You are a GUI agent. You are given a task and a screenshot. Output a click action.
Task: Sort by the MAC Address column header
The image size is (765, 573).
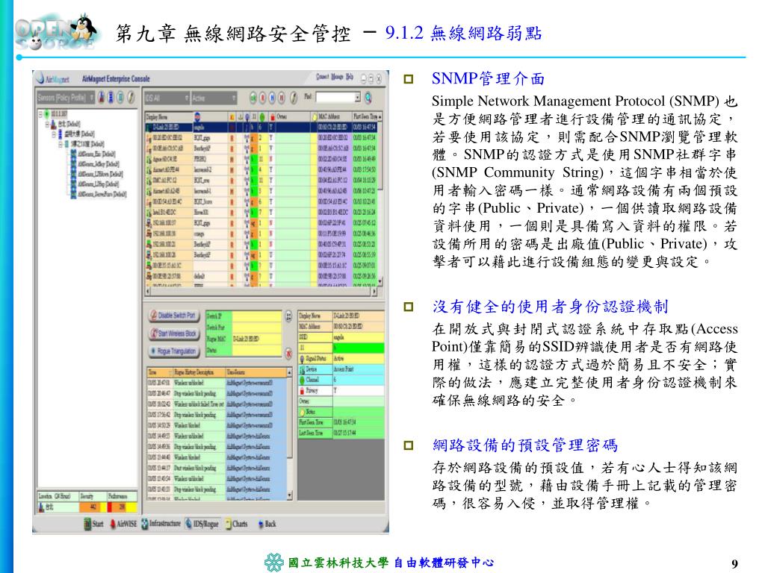[334, 117]
